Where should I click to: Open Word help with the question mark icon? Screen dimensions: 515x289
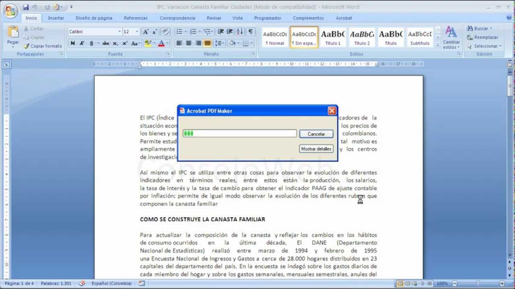[510, 18]
